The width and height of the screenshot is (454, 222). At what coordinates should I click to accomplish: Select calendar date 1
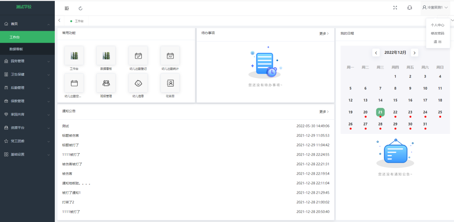(x=395, y=76)
